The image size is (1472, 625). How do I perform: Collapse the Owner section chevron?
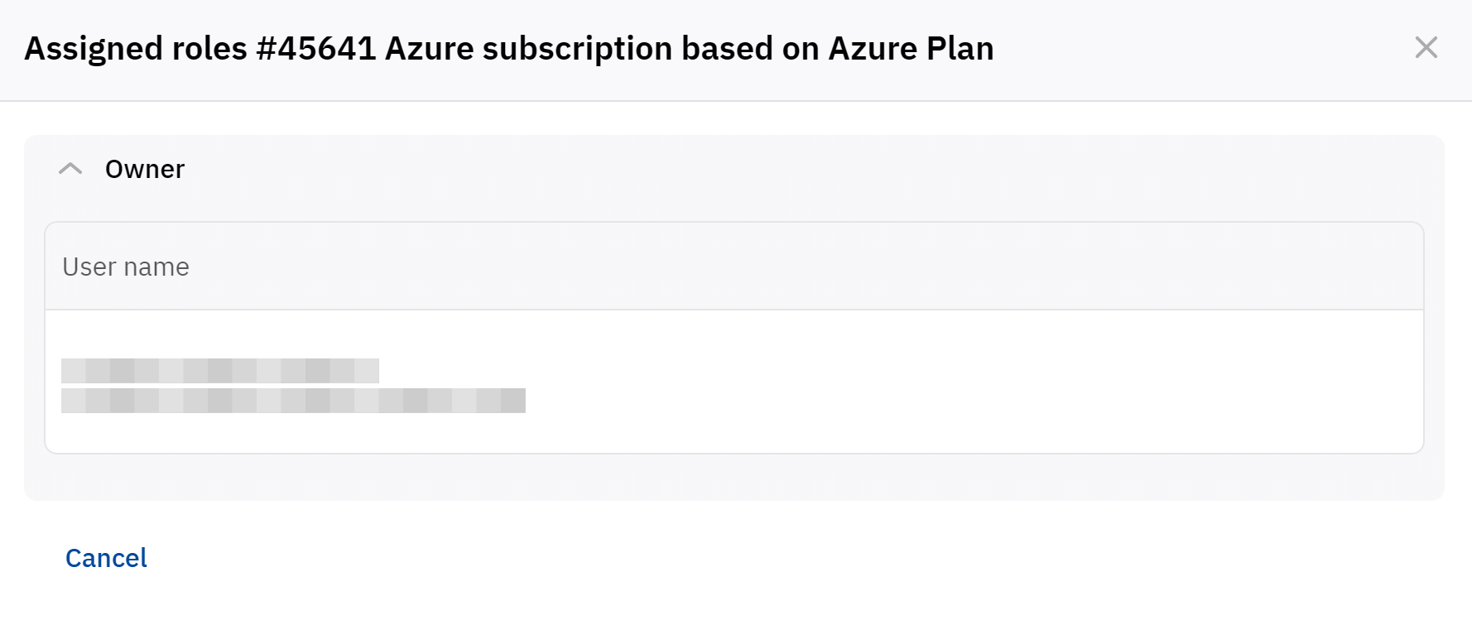(70, 169)
